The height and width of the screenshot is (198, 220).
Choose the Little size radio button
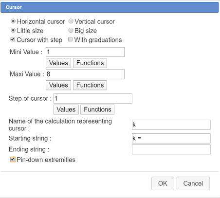click(x=13, y=31)
